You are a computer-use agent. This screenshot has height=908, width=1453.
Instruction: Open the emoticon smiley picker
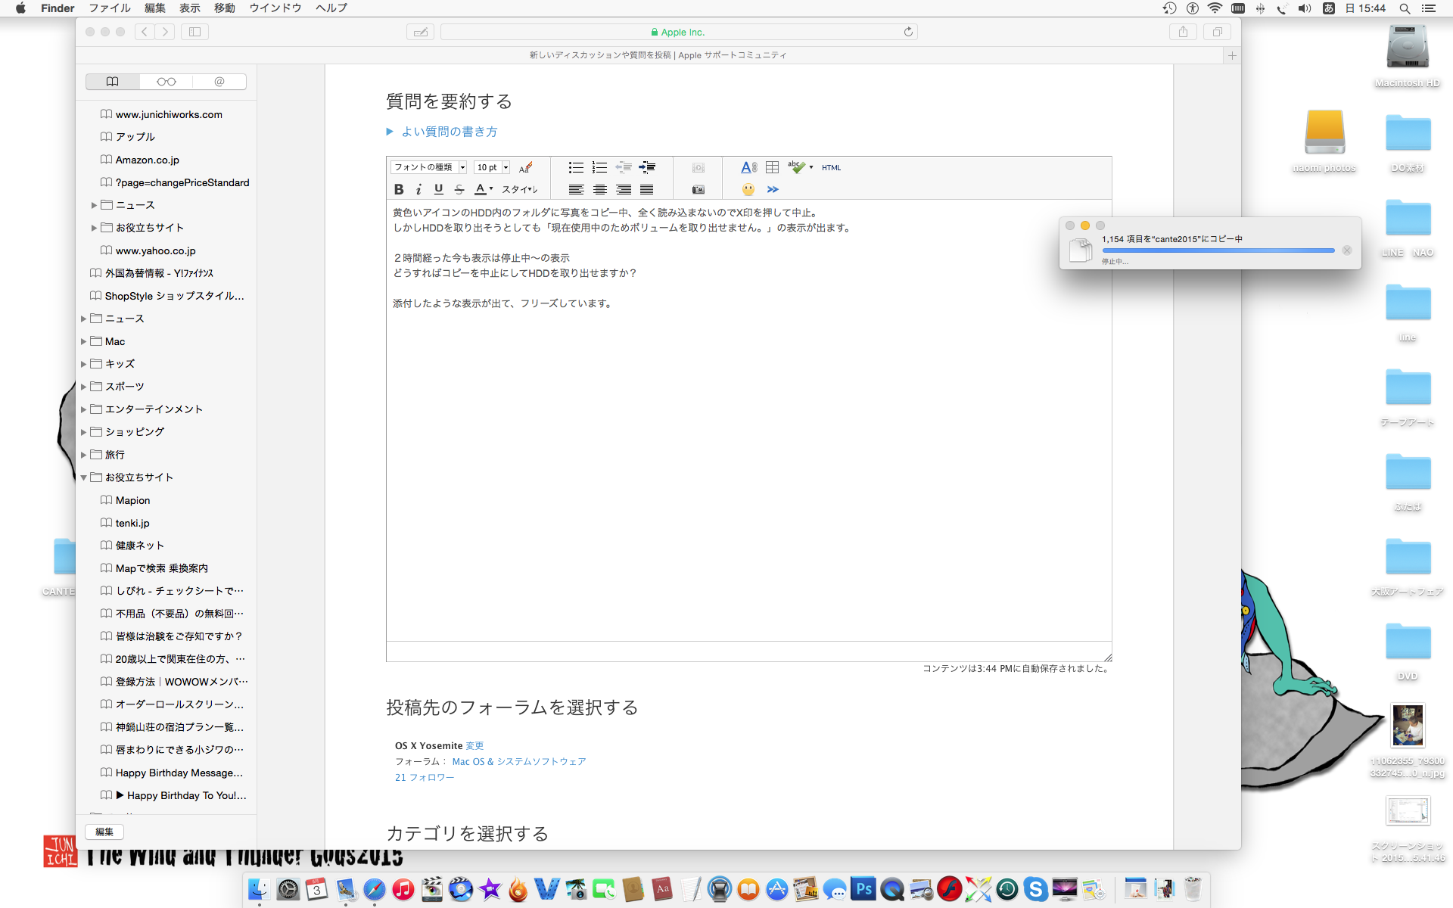click(x=748, y=189)
